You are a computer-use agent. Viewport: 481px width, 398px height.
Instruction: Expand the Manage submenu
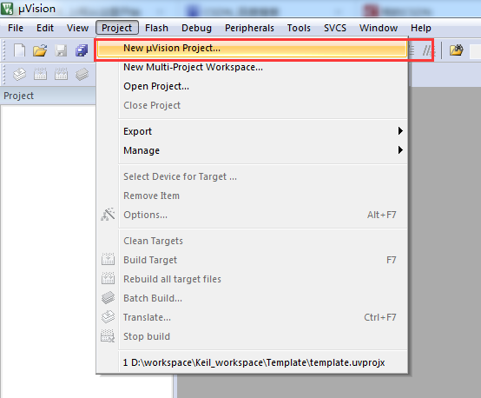pos(252,150)
